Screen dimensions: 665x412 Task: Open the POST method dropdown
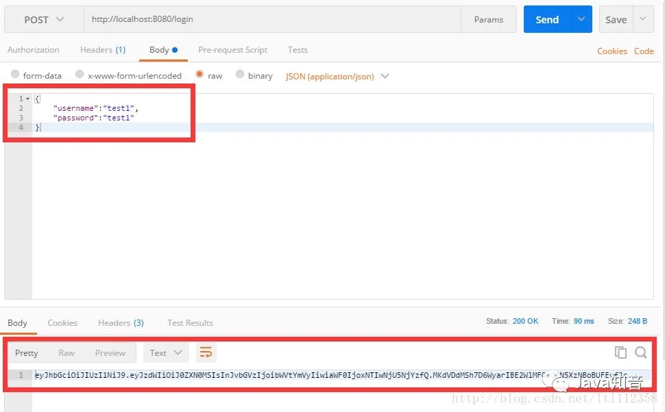point(43,19)
